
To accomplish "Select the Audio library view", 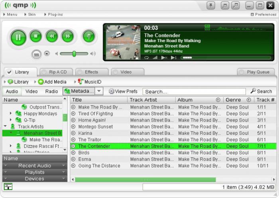I will 12,91.
